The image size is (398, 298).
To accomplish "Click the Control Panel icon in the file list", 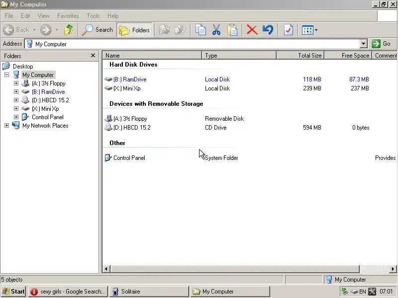I will [x=108, y=158].
